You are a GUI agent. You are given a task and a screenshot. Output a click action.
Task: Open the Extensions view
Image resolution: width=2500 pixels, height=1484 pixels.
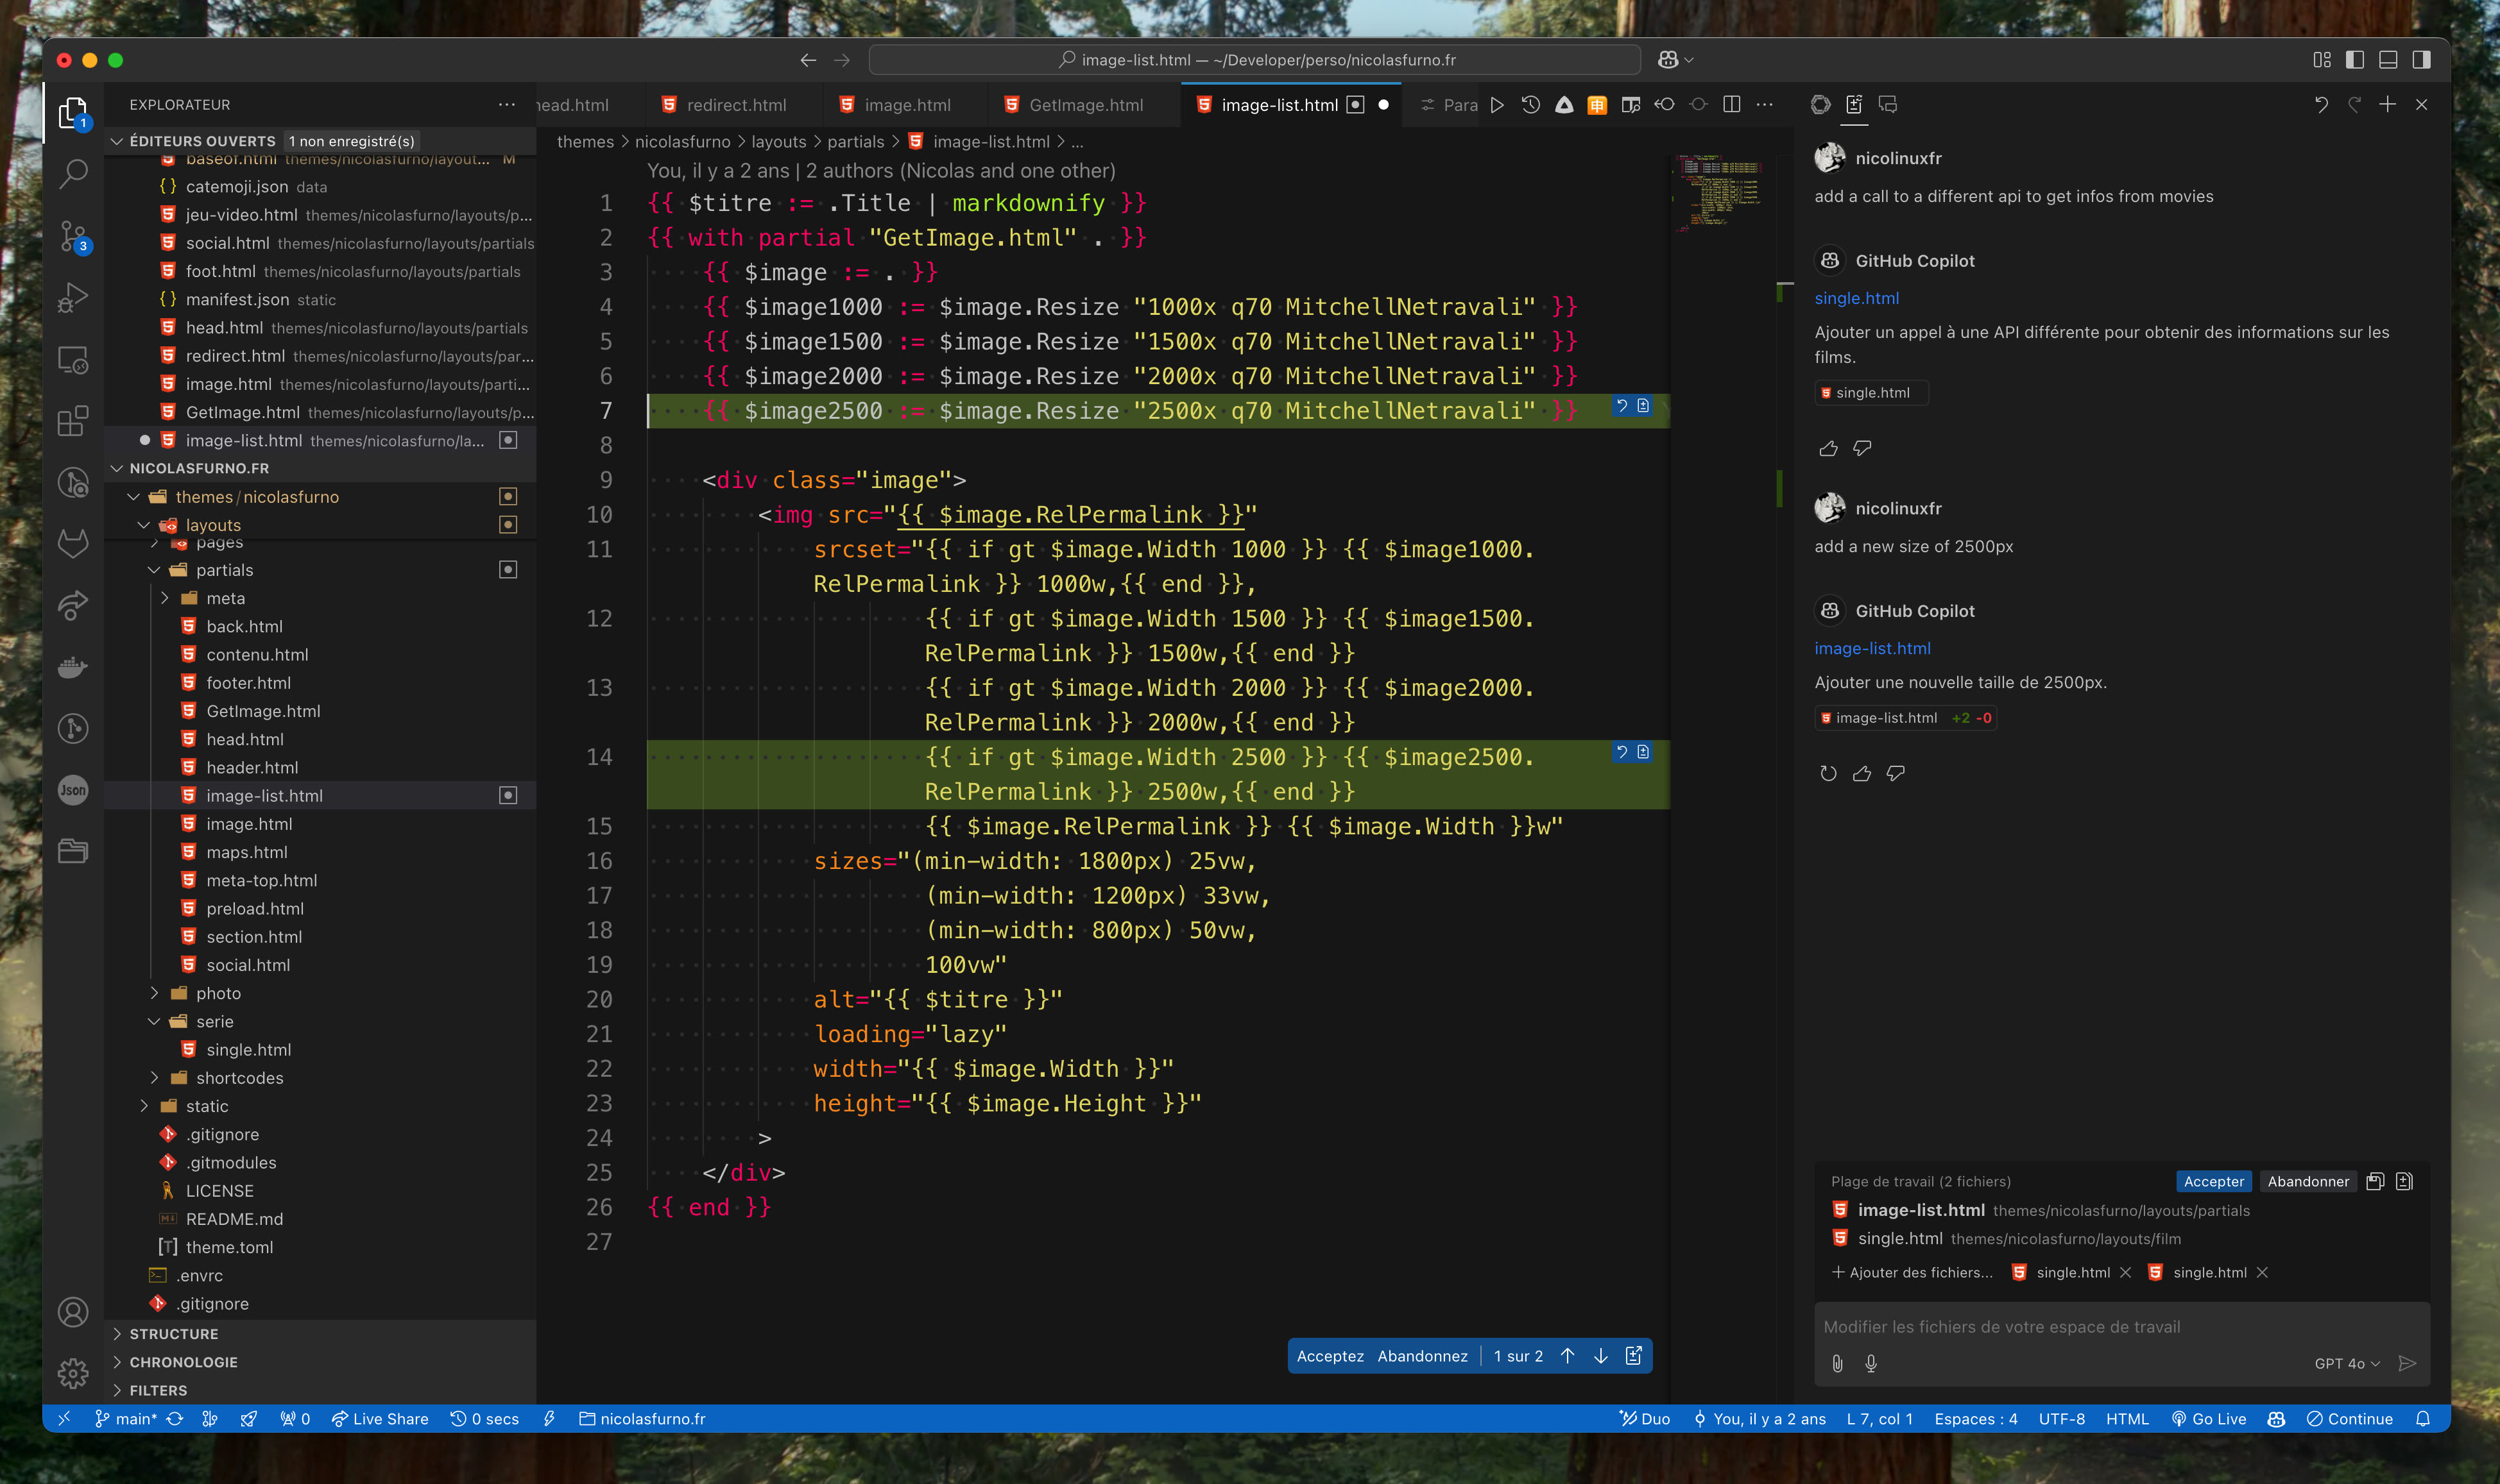point(73,421)
